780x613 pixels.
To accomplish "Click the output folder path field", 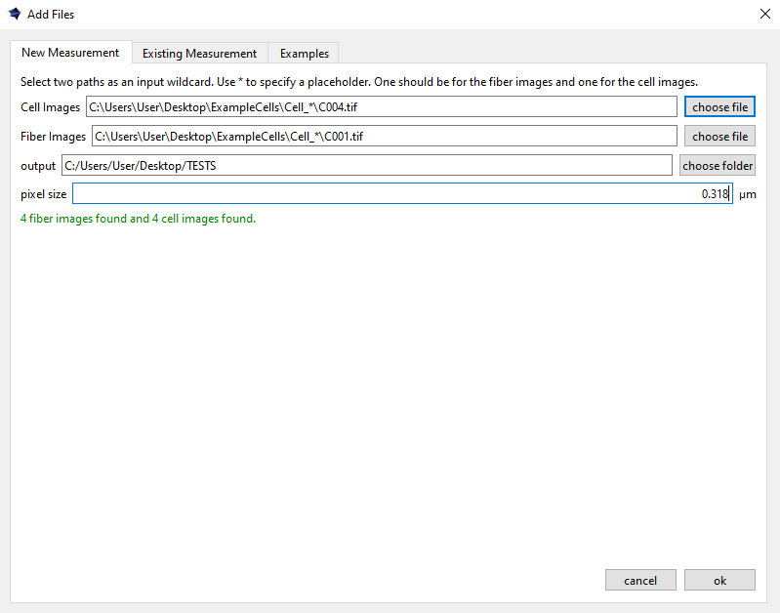I will pyautogui.click(x=367, y=165).
